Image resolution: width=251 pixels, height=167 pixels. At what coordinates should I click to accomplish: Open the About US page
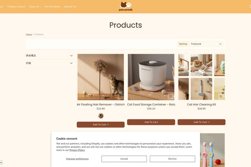(x=70, y=7)
